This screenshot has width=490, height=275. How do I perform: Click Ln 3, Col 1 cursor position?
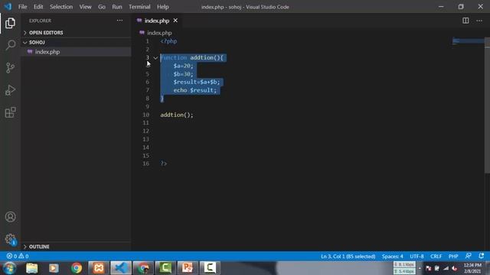point(348,257)
